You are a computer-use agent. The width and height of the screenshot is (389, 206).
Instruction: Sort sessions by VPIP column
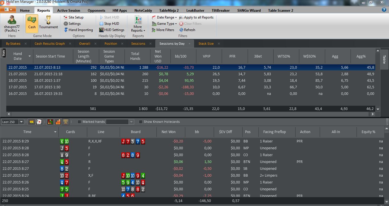pos(209,56)
